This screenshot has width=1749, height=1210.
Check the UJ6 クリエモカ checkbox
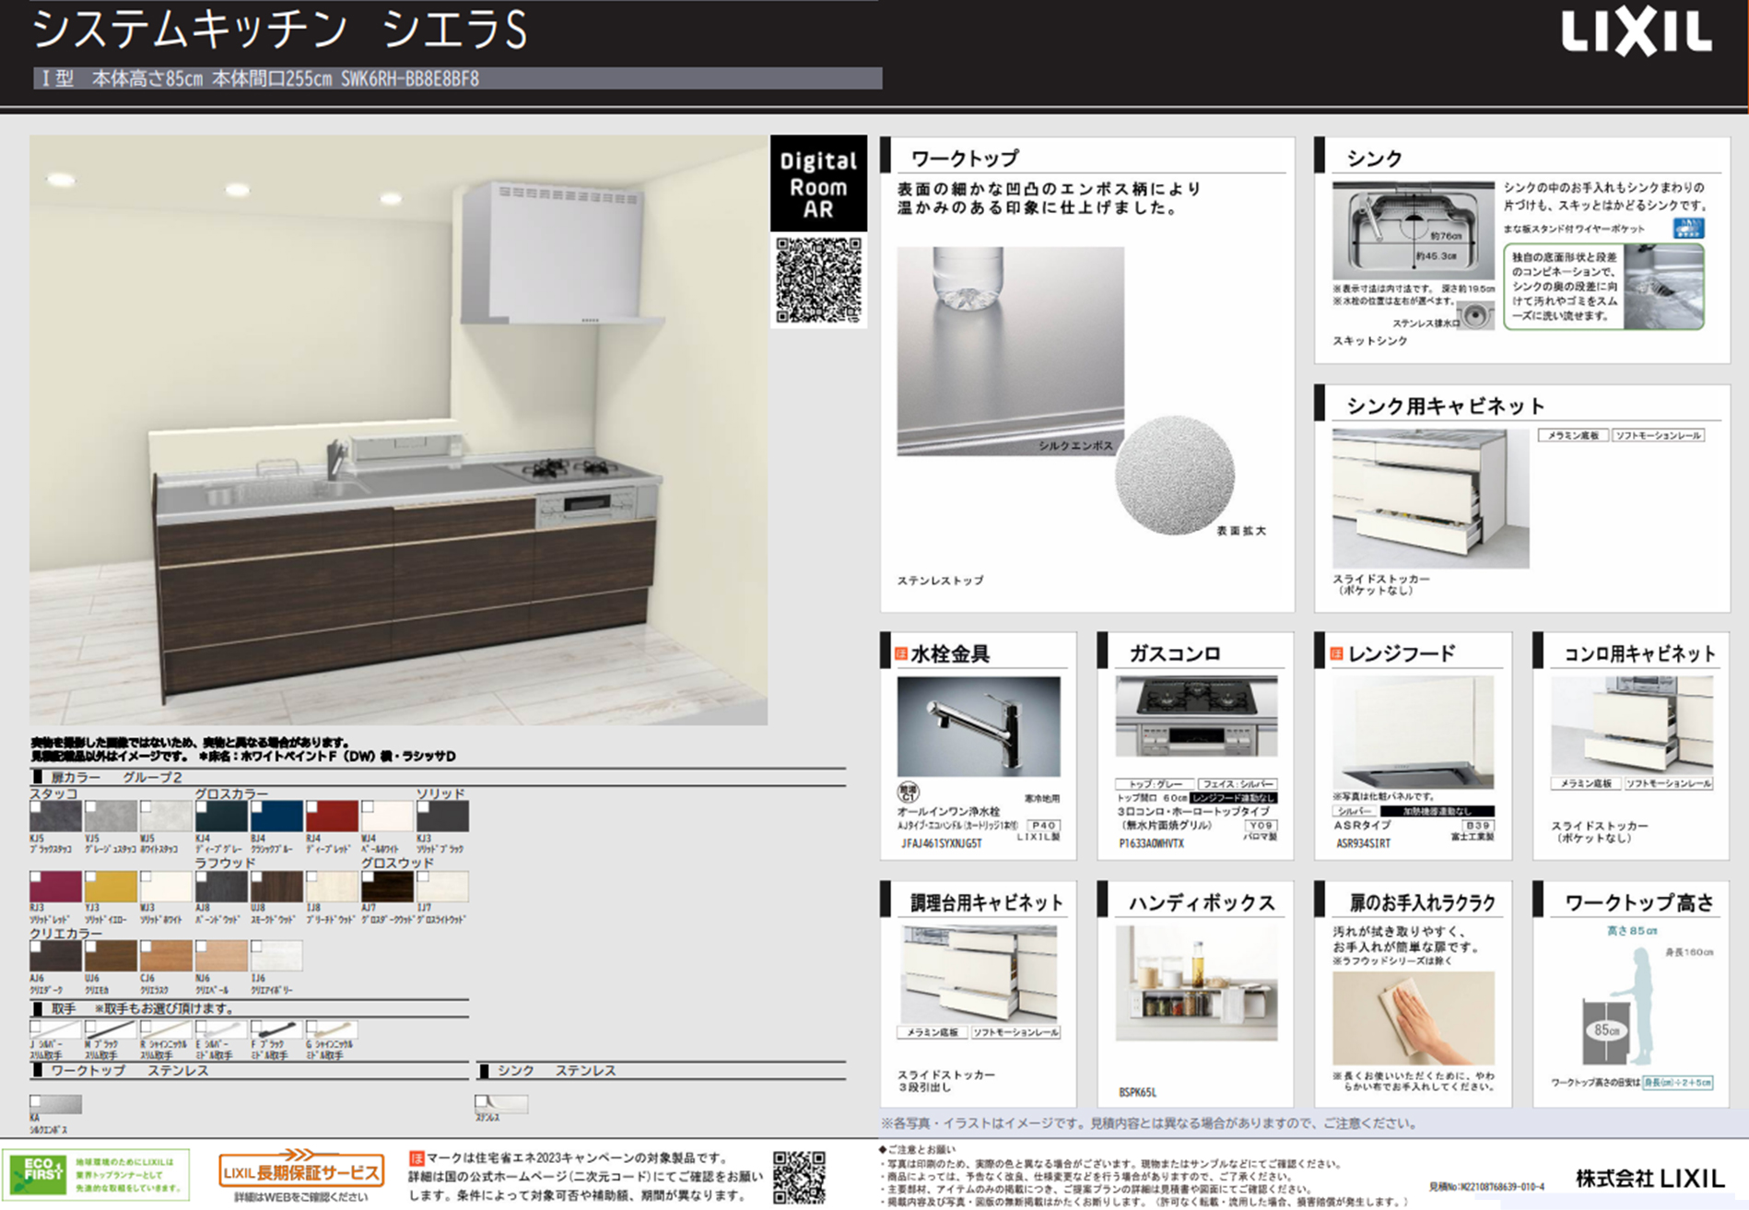pos(90,946)
